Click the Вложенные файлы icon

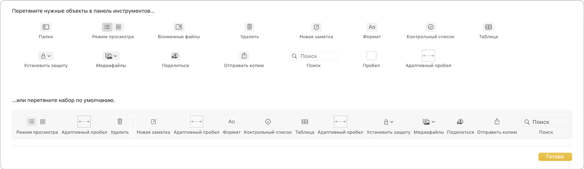point(179,27)
